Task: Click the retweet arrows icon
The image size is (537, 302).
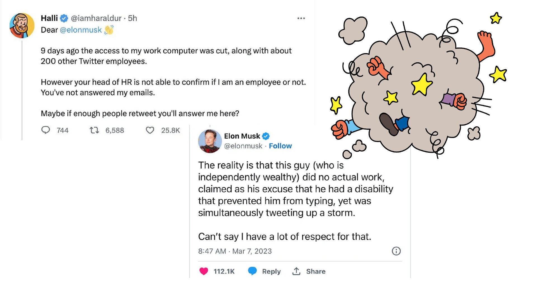Action: [94, 130]
